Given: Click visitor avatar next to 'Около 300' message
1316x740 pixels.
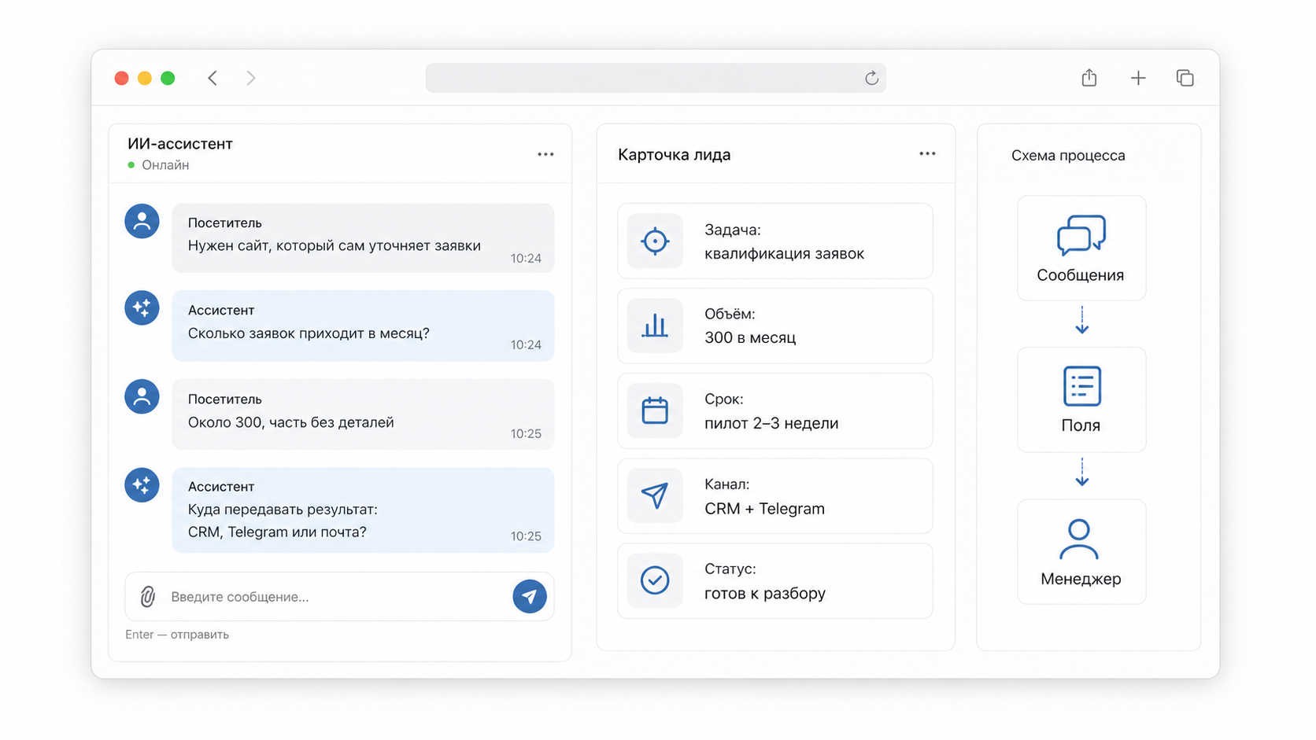Looking at the screenshot, I should (x=142, y=396).
